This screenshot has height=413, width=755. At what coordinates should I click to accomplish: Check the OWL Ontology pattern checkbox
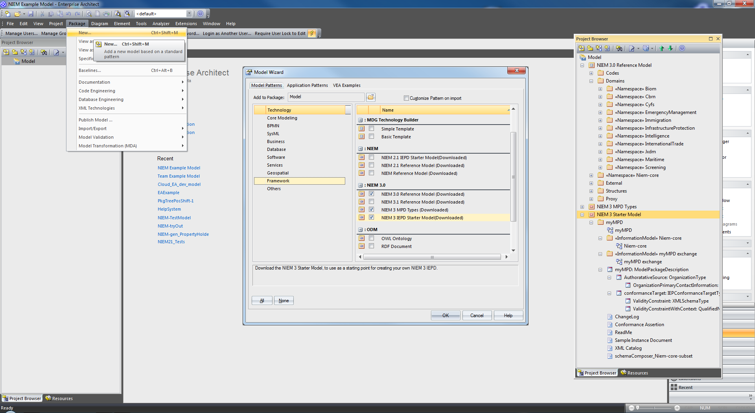pyautogui.click(x=371, y=238)
